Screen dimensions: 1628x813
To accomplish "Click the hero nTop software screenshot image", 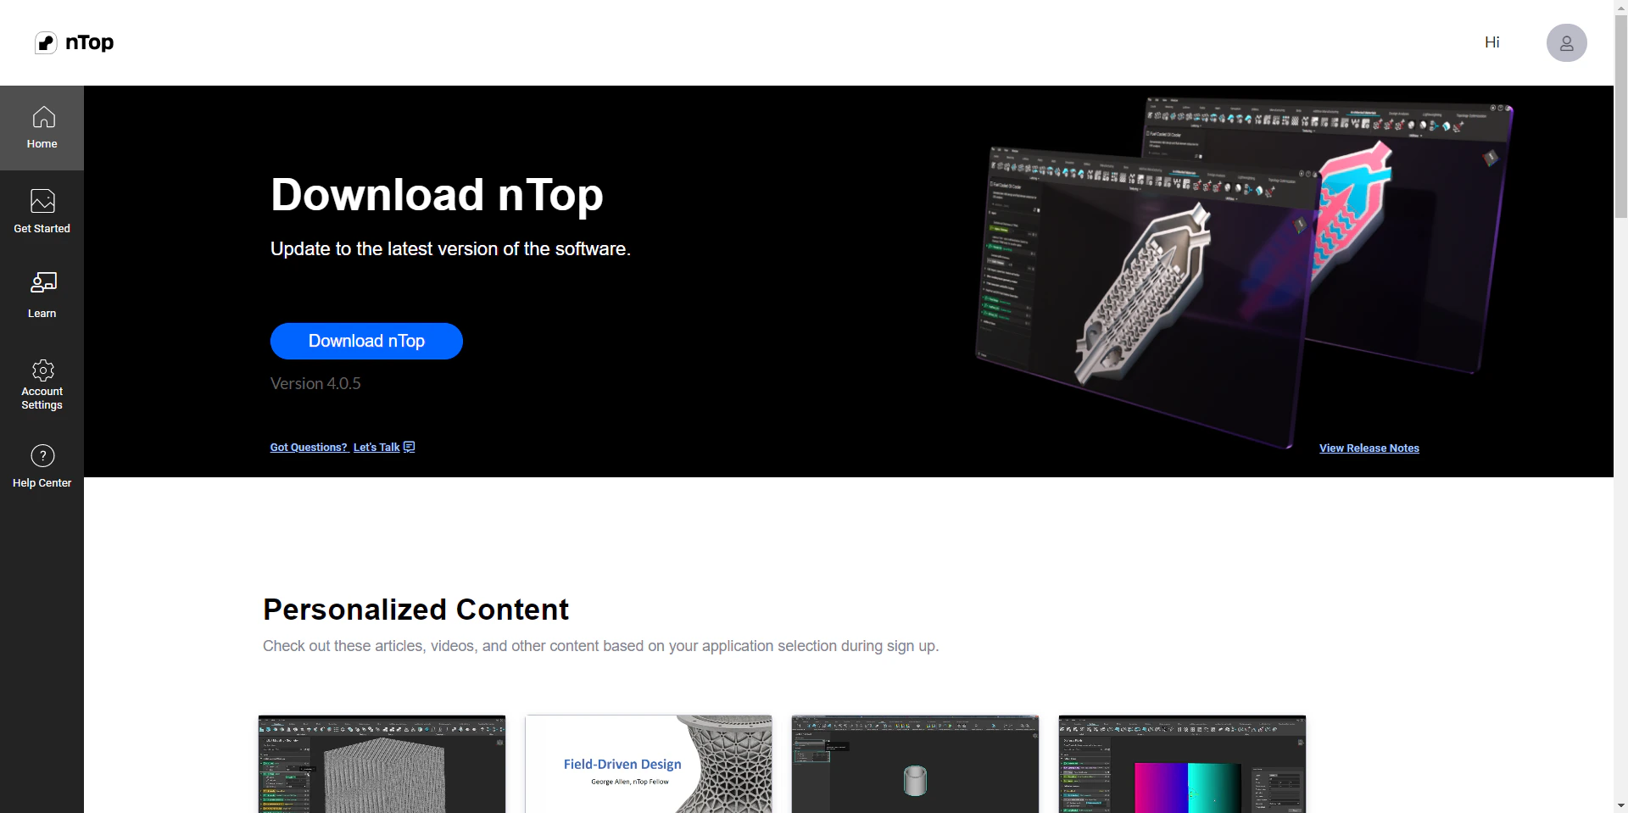I will pyautogui.click(x=1242, y=271).
